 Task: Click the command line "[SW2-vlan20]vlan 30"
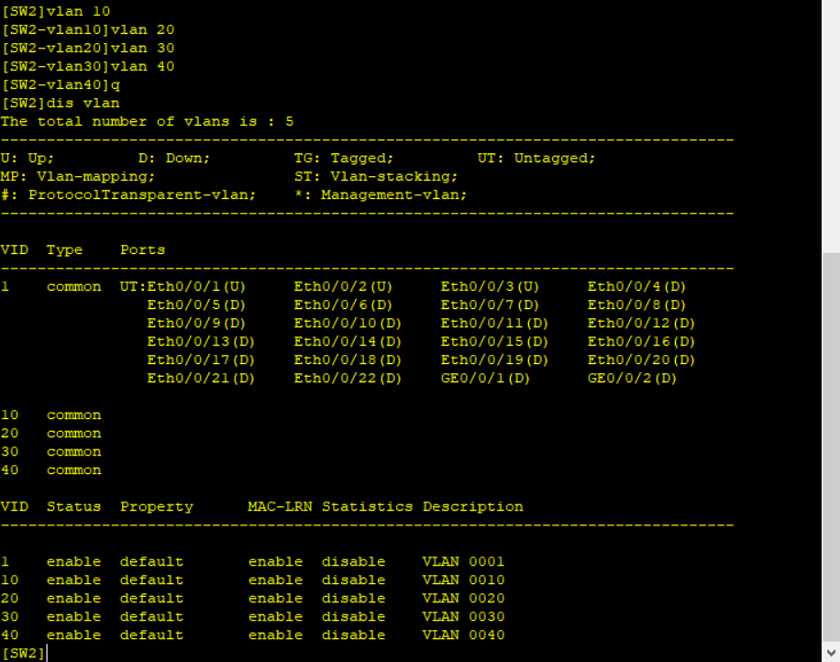(x=88, y=49)
